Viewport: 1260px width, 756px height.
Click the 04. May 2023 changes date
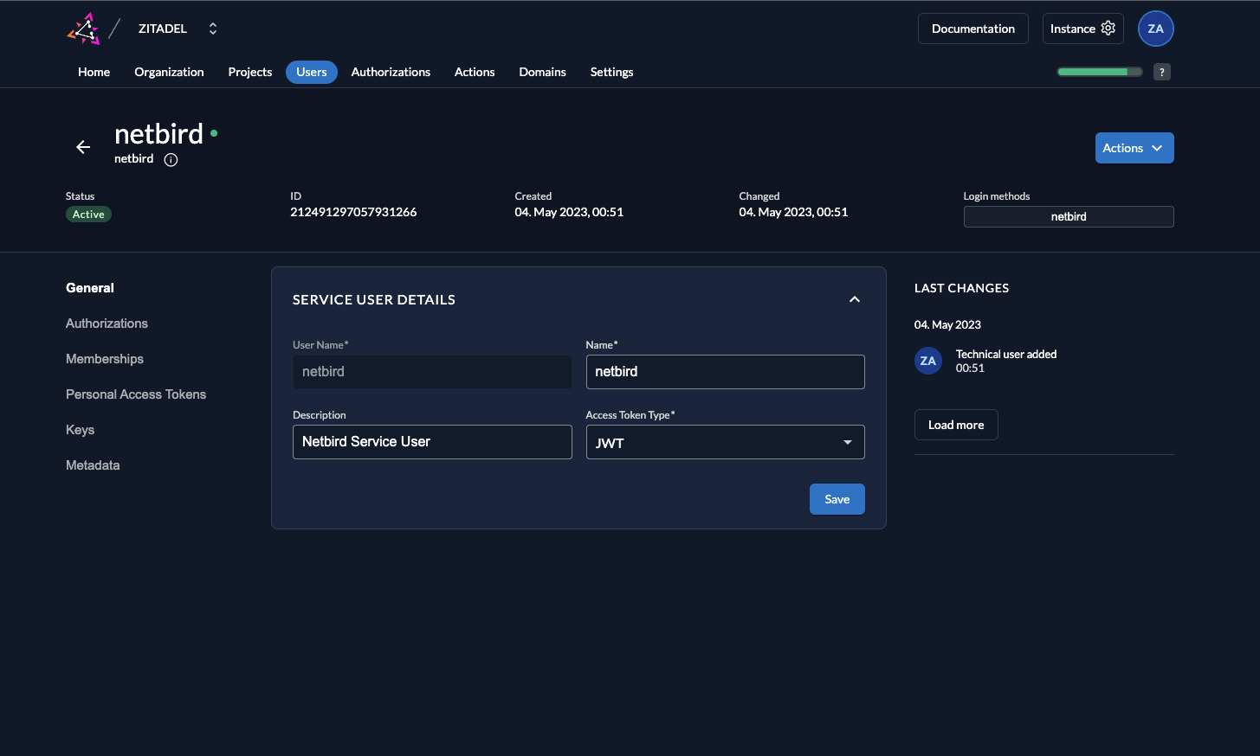947,325
